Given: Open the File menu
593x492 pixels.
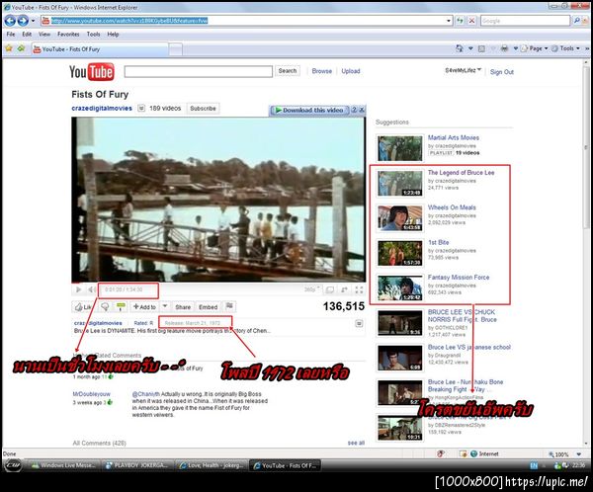Looking at the screenshot, I should pyautogui.click(x=11, y=34).
